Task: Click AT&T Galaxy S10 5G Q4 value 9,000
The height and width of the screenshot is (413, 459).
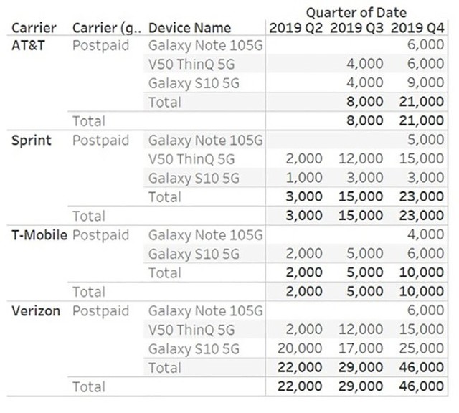Action: (x=425, y=83)
